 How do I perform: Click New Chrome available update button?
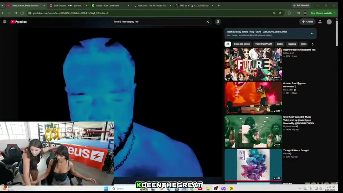pyautogui.click(x=323, y=13)
